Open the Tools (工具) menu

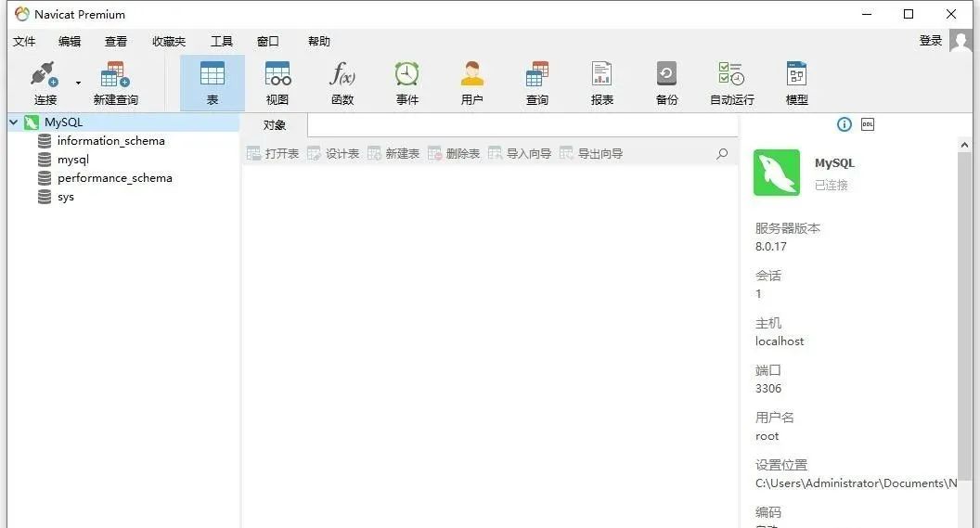pyautogui.click(x=221, y=41)
